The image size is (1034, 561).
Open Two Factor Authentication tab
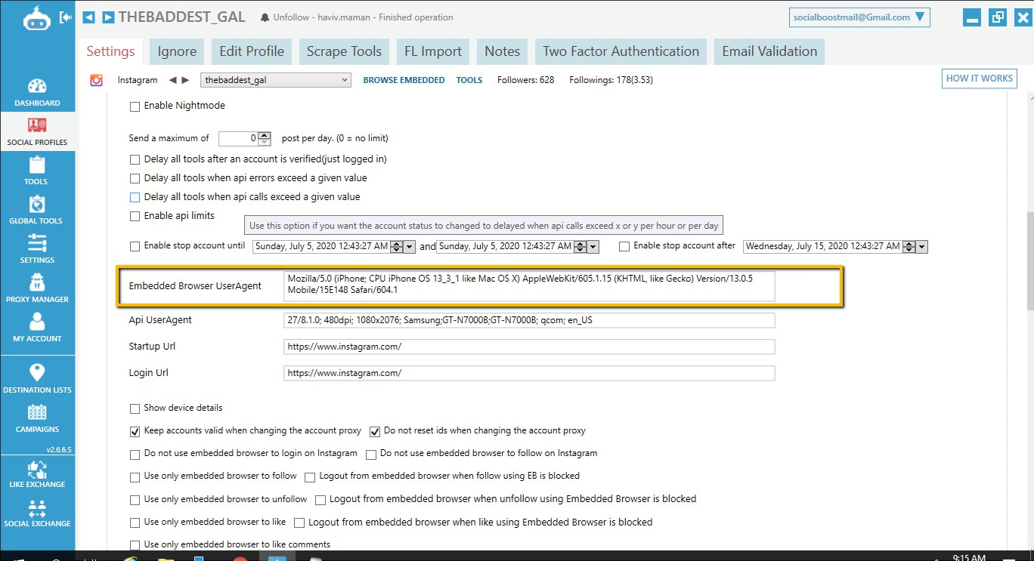621,51
